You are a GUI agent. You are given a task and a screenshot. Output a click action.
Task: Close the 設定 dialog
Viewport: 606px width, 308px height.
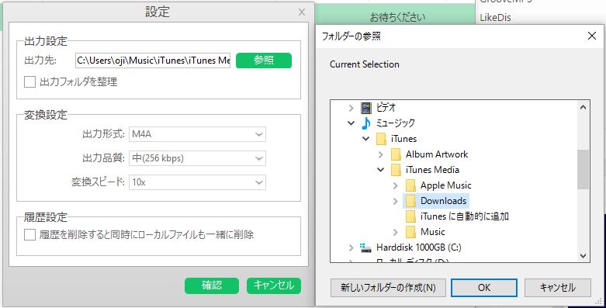pyautogui.click(x=302, y=12)
